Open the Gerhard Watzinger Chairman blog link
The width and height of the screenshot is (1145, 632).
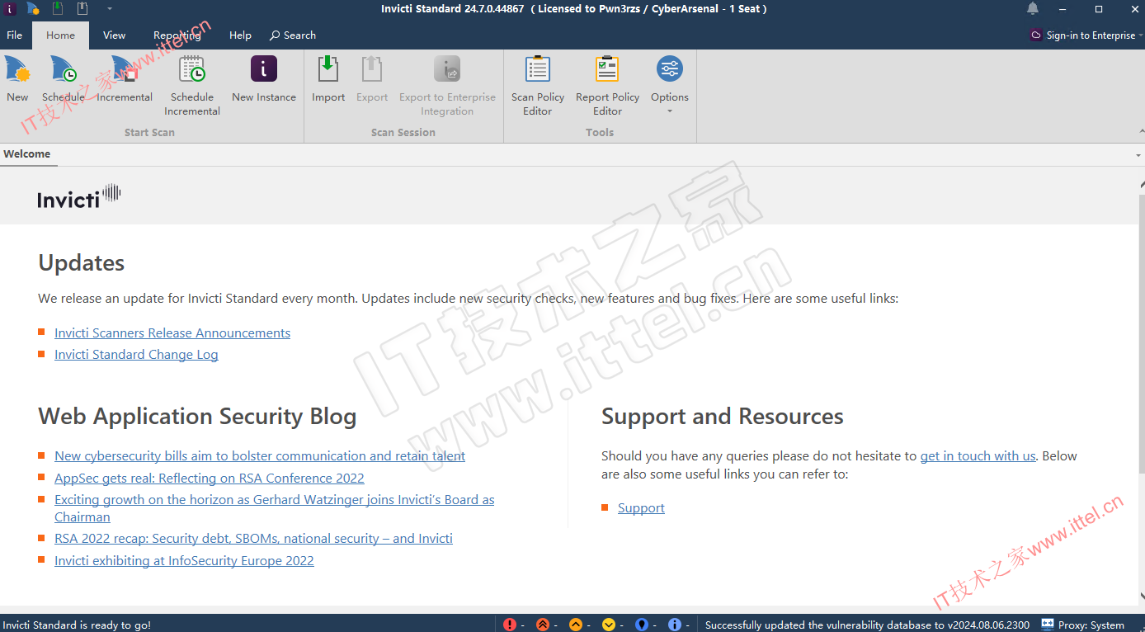coord(275,508)
